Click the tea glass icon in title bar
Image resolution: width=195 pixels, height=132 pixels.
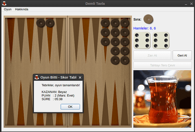click(x=4, y=3)
